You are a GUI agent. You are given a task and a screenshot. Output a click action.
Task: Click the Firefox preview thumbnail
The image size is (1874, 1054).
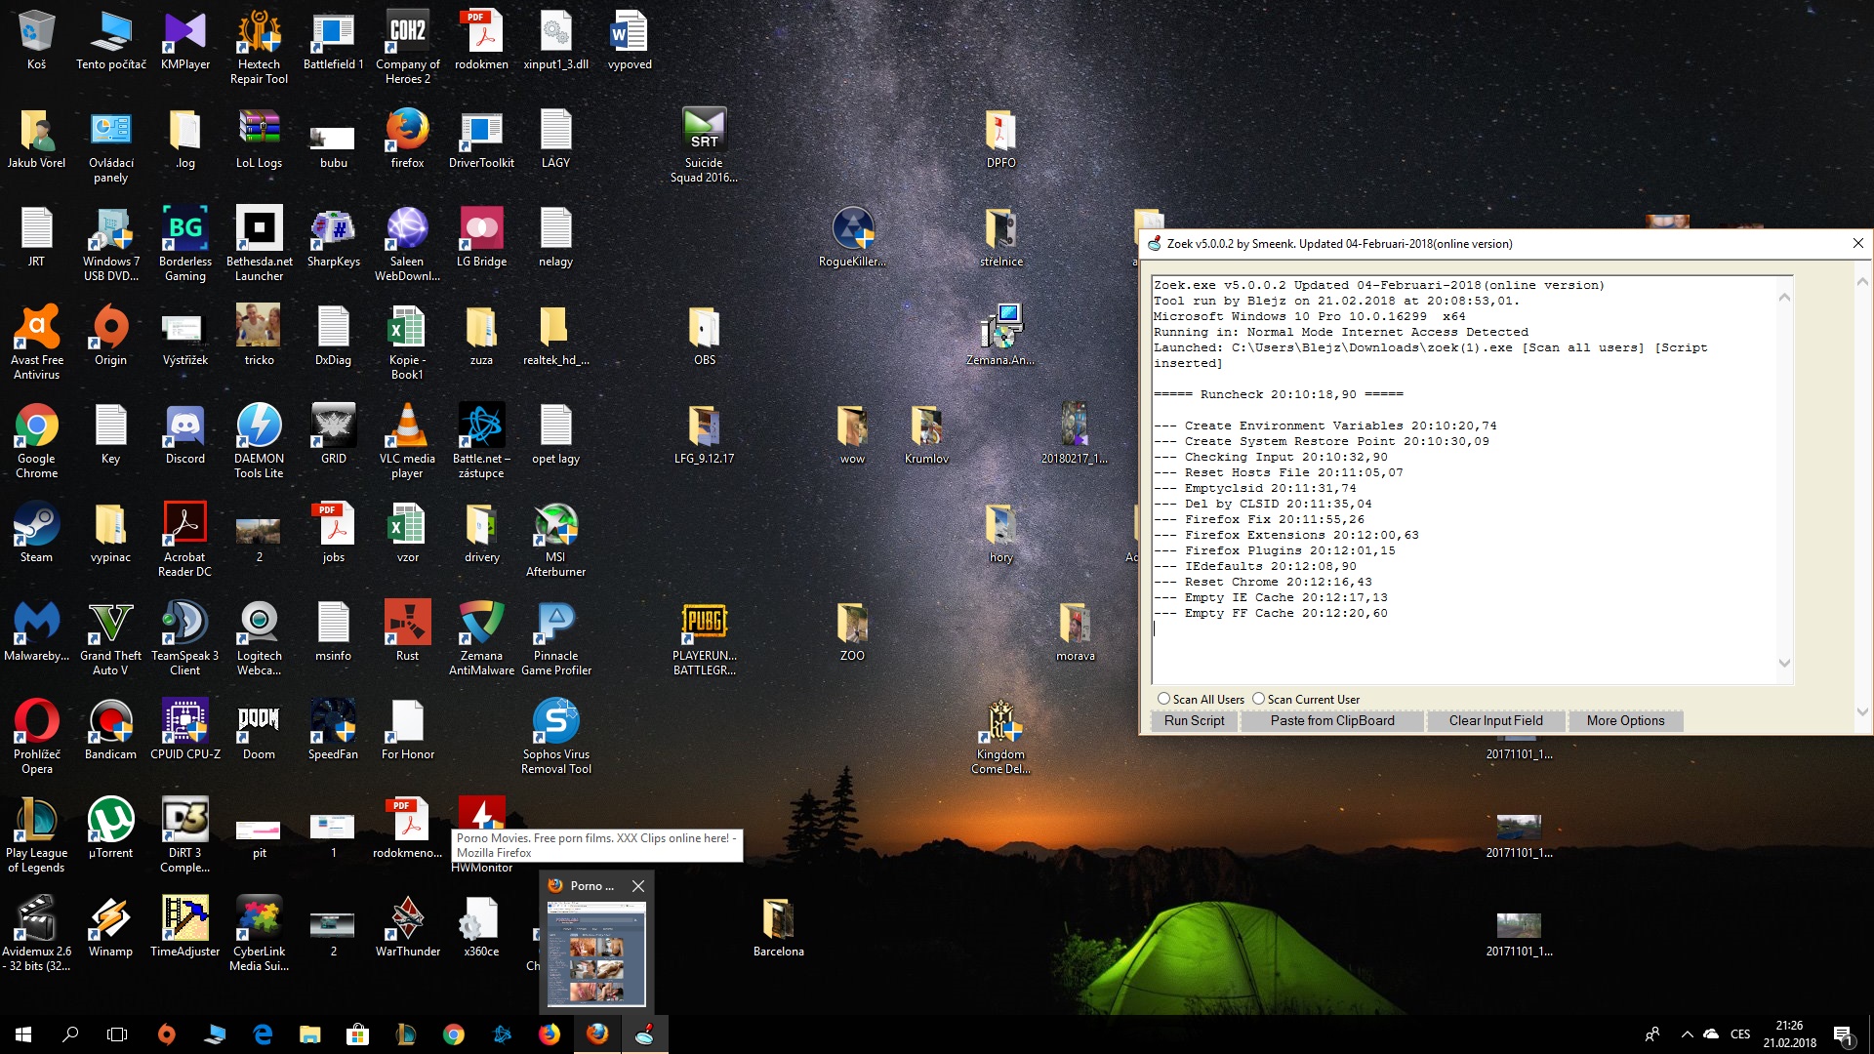(596, 953)
